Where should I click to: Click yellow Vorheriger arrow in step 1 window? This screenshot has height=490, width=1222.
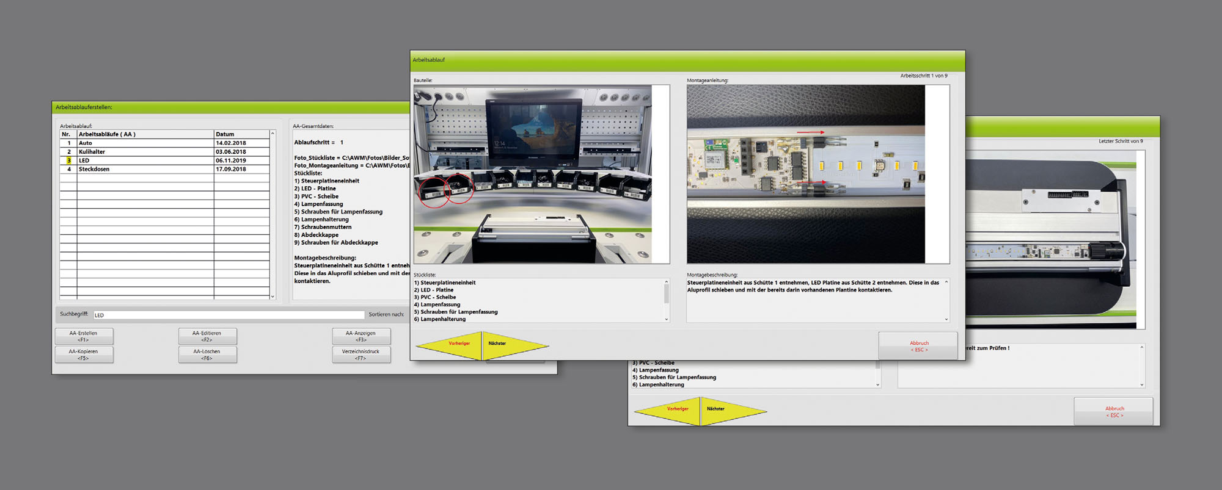pos(455,344)
